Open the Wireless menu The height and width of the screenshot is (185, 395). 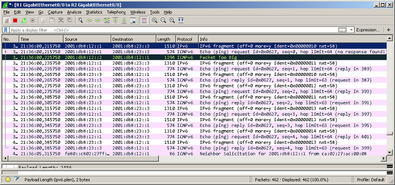(x=138, y=12)
